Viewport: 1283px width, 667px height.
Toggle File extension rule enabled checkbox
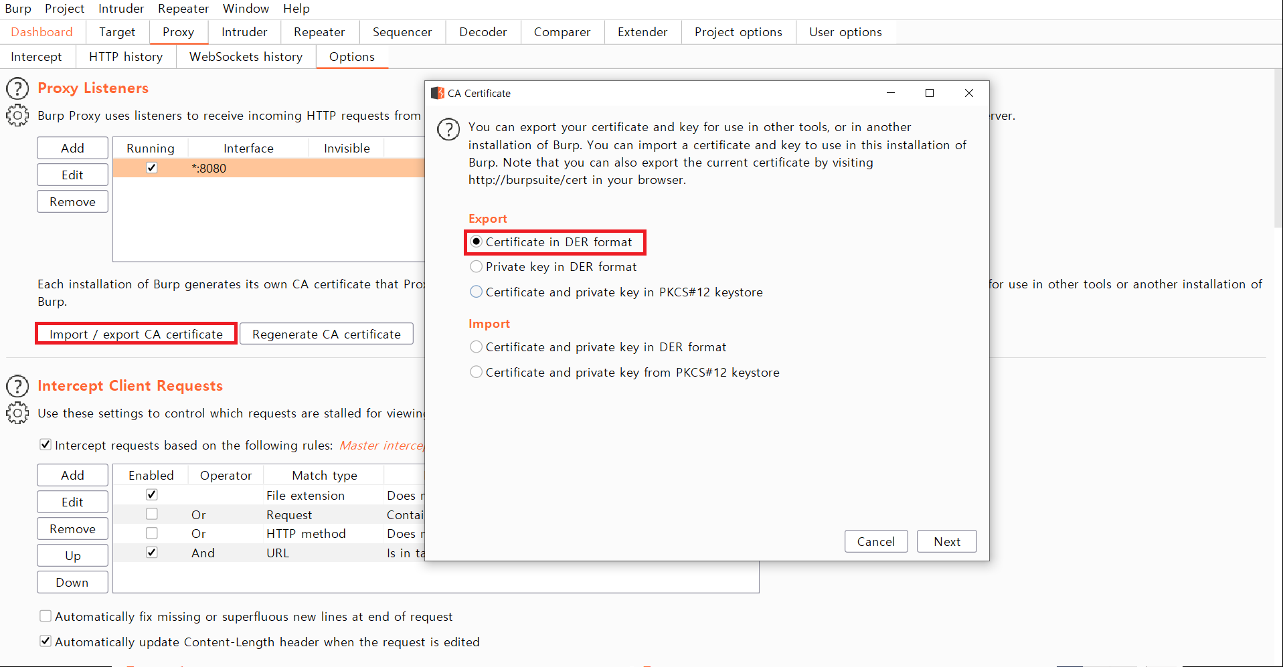pos(152,494)
